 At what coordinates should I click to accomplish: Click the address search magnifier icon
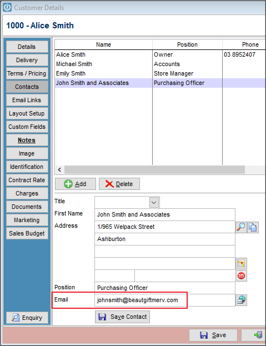tap(241, 227)
